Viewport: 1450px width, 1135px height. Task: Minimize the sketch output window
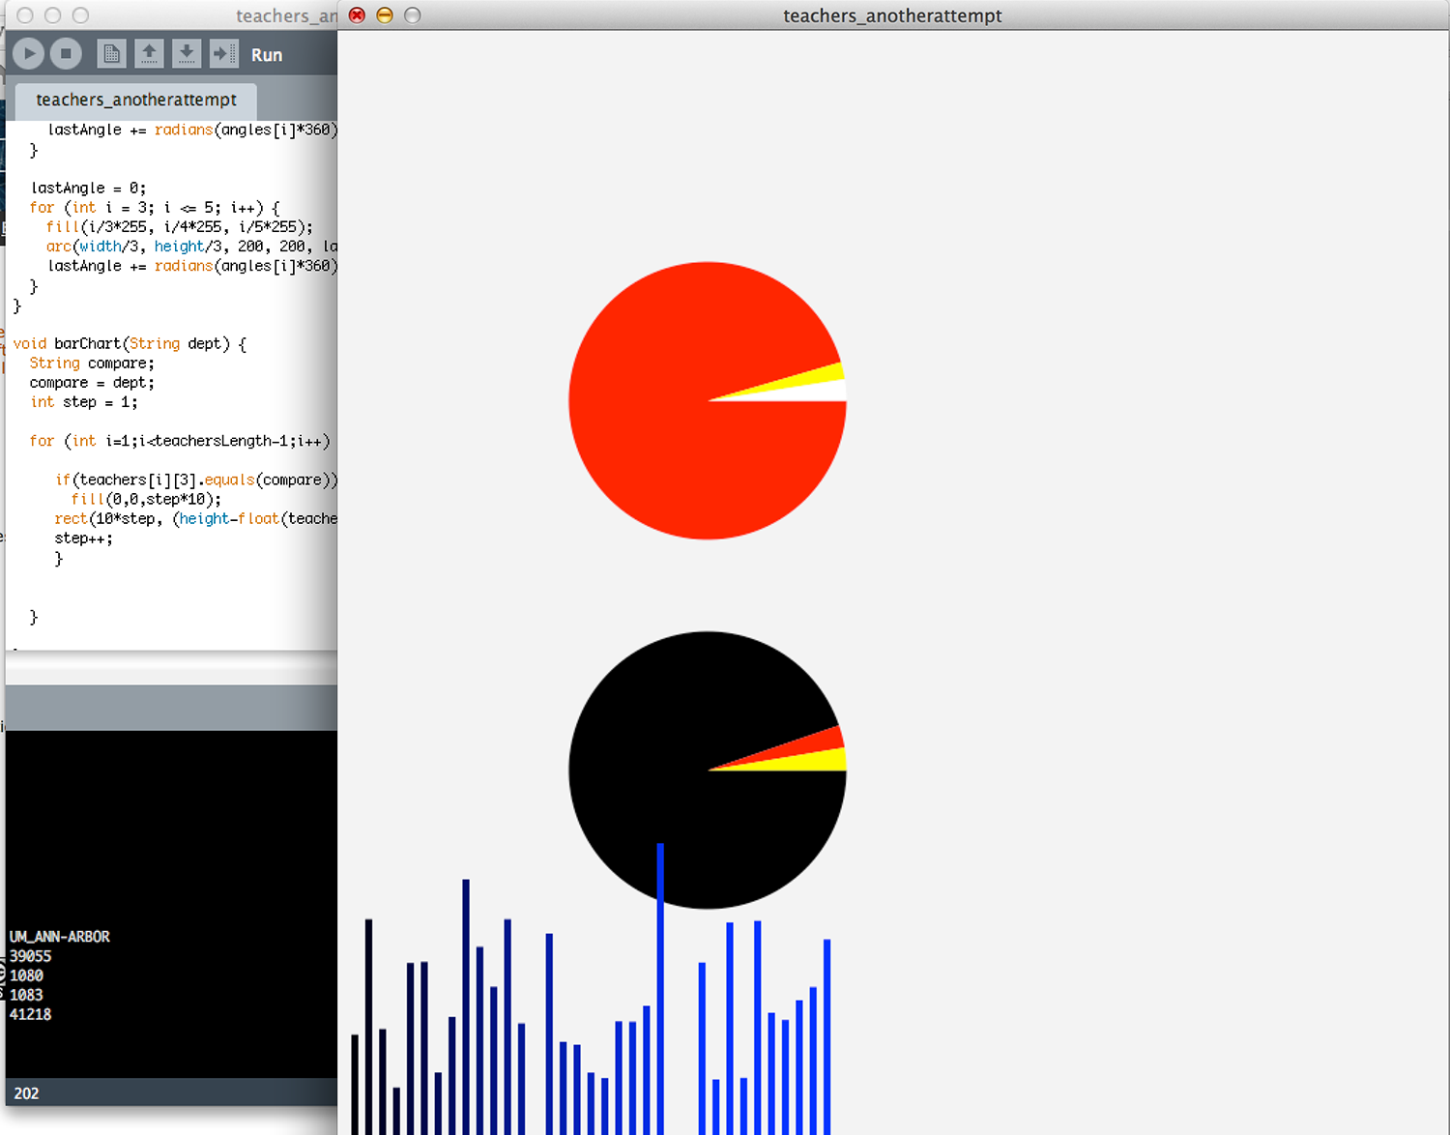pos(385,15)
